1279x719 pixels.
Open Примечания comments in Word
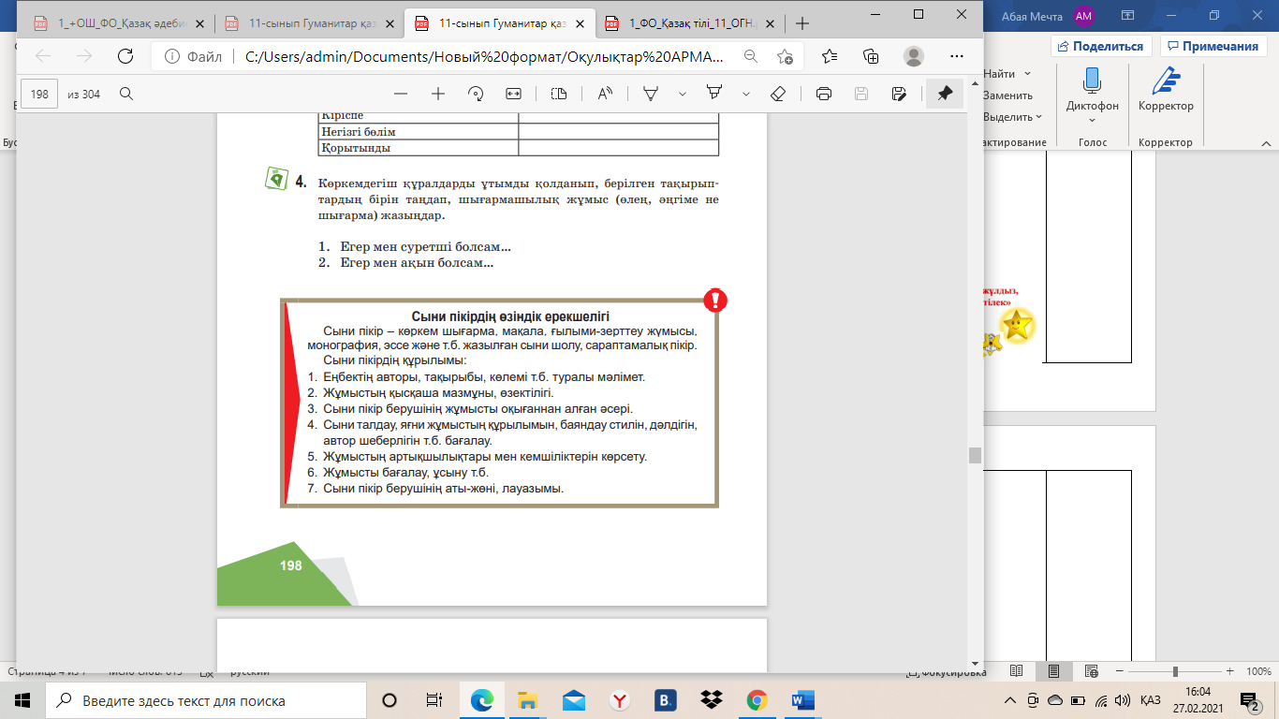pos(1213,46)
